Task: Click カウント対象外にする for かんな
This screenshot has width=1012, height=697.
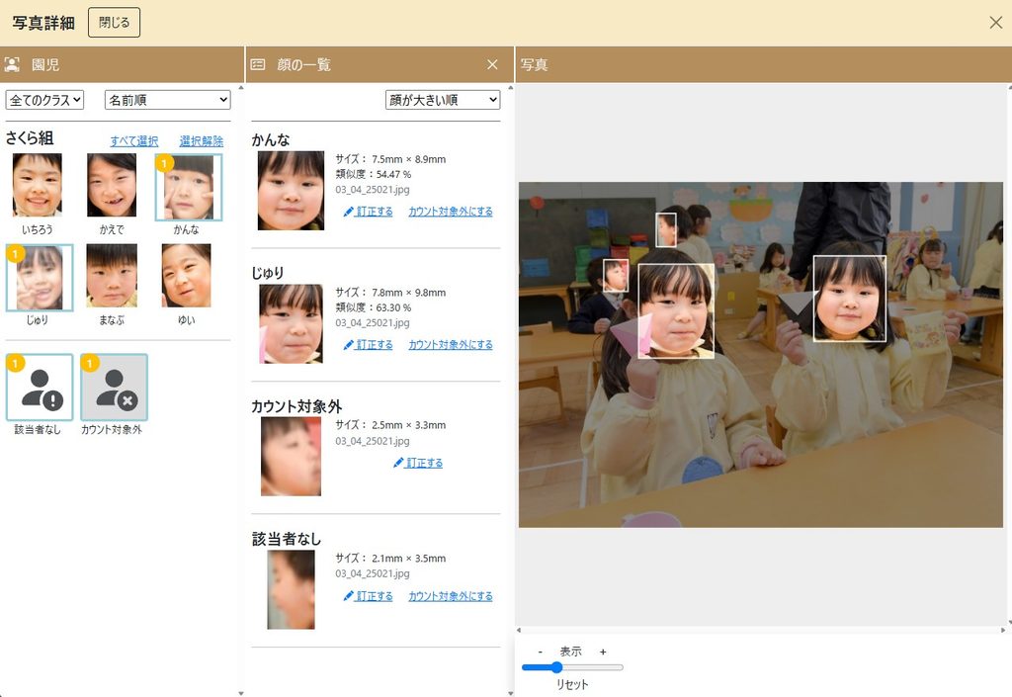Action: click(x=451, y=211)
